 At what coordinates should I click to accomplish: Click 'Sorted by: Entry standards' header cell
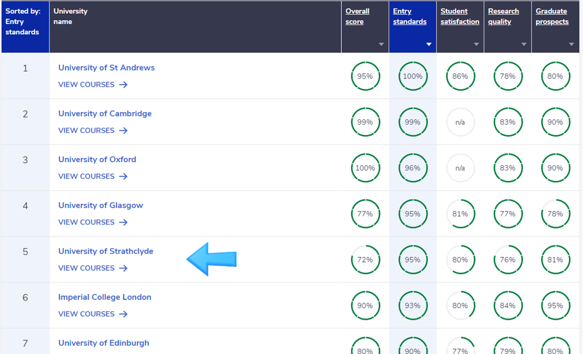pos(26,27)
